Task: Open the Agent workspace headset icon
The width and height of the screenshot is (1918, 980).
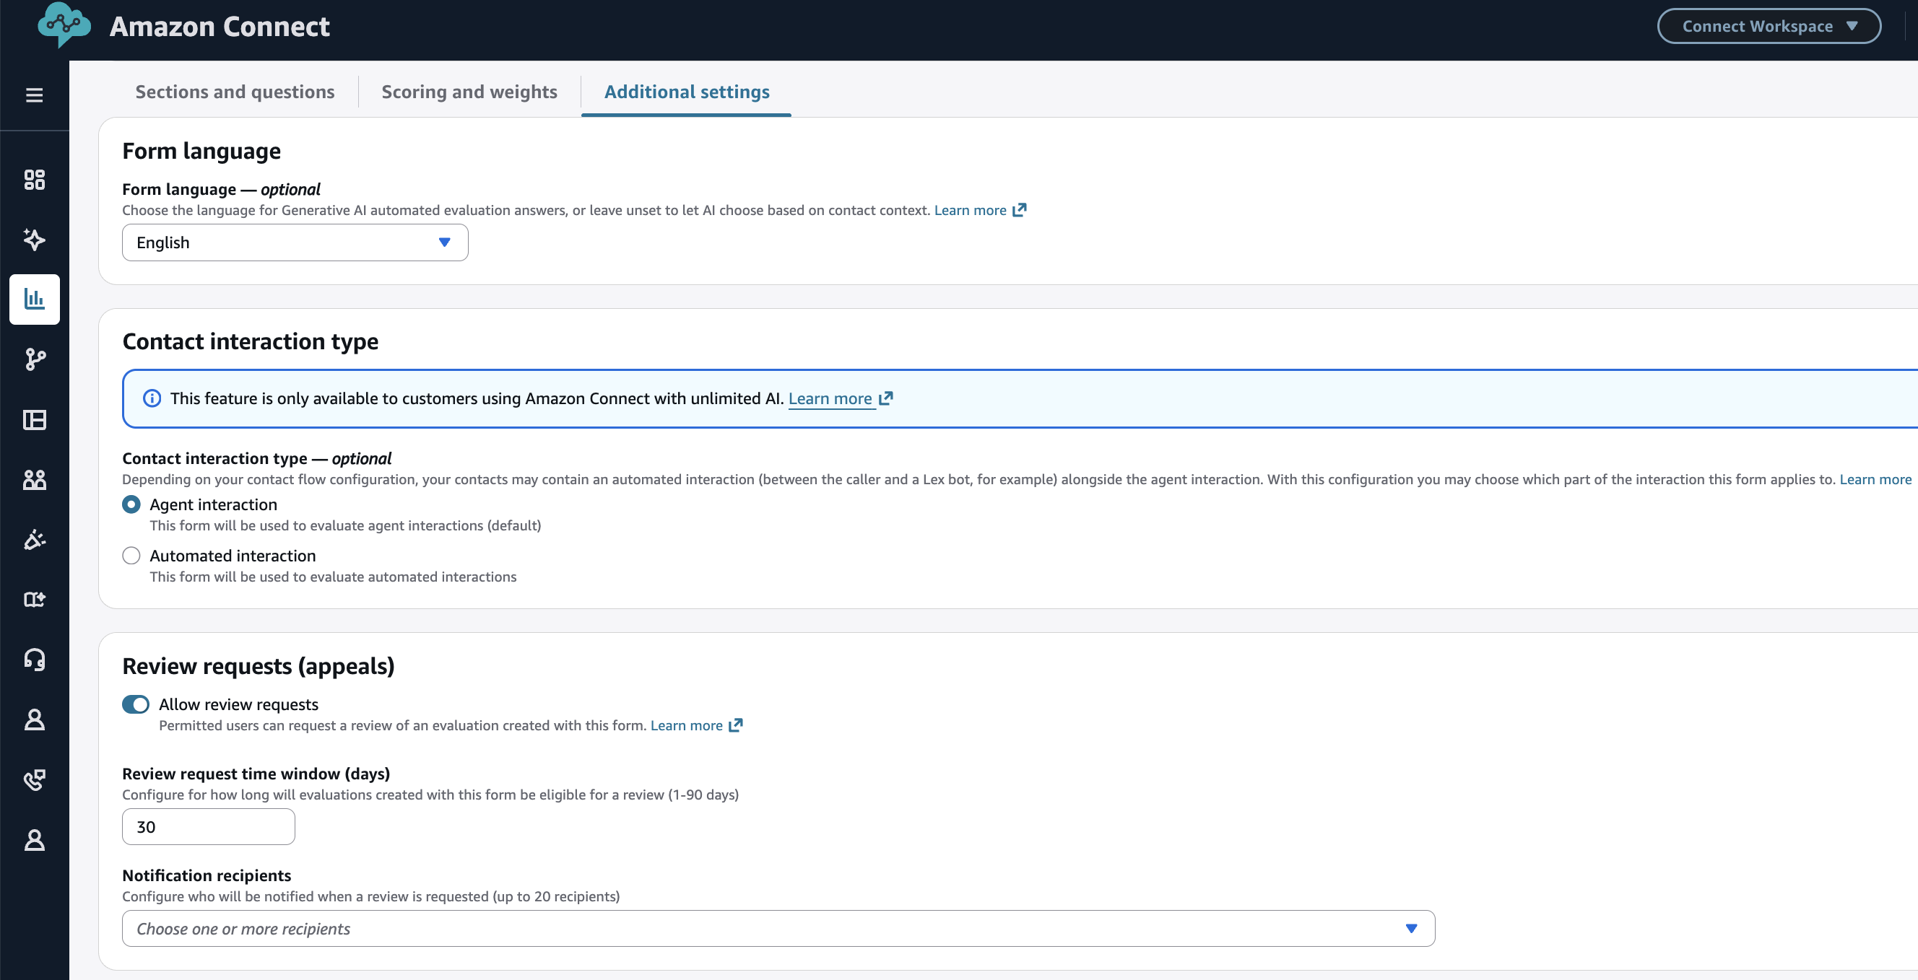Action: coord(34,660)
